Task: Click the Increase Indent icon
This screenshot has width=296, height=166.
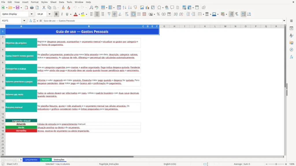Action: point(188,14)
